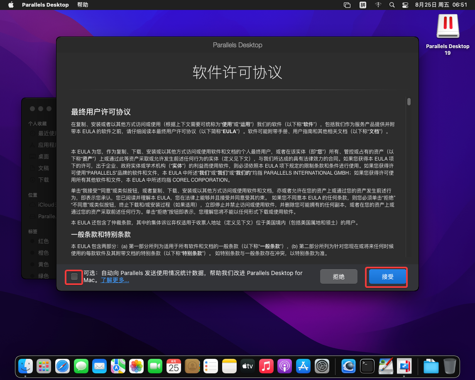Open Control Center in menu bar
Image resolution: width=475 pixels, height=380 pixels.
[x=405, y=5]
